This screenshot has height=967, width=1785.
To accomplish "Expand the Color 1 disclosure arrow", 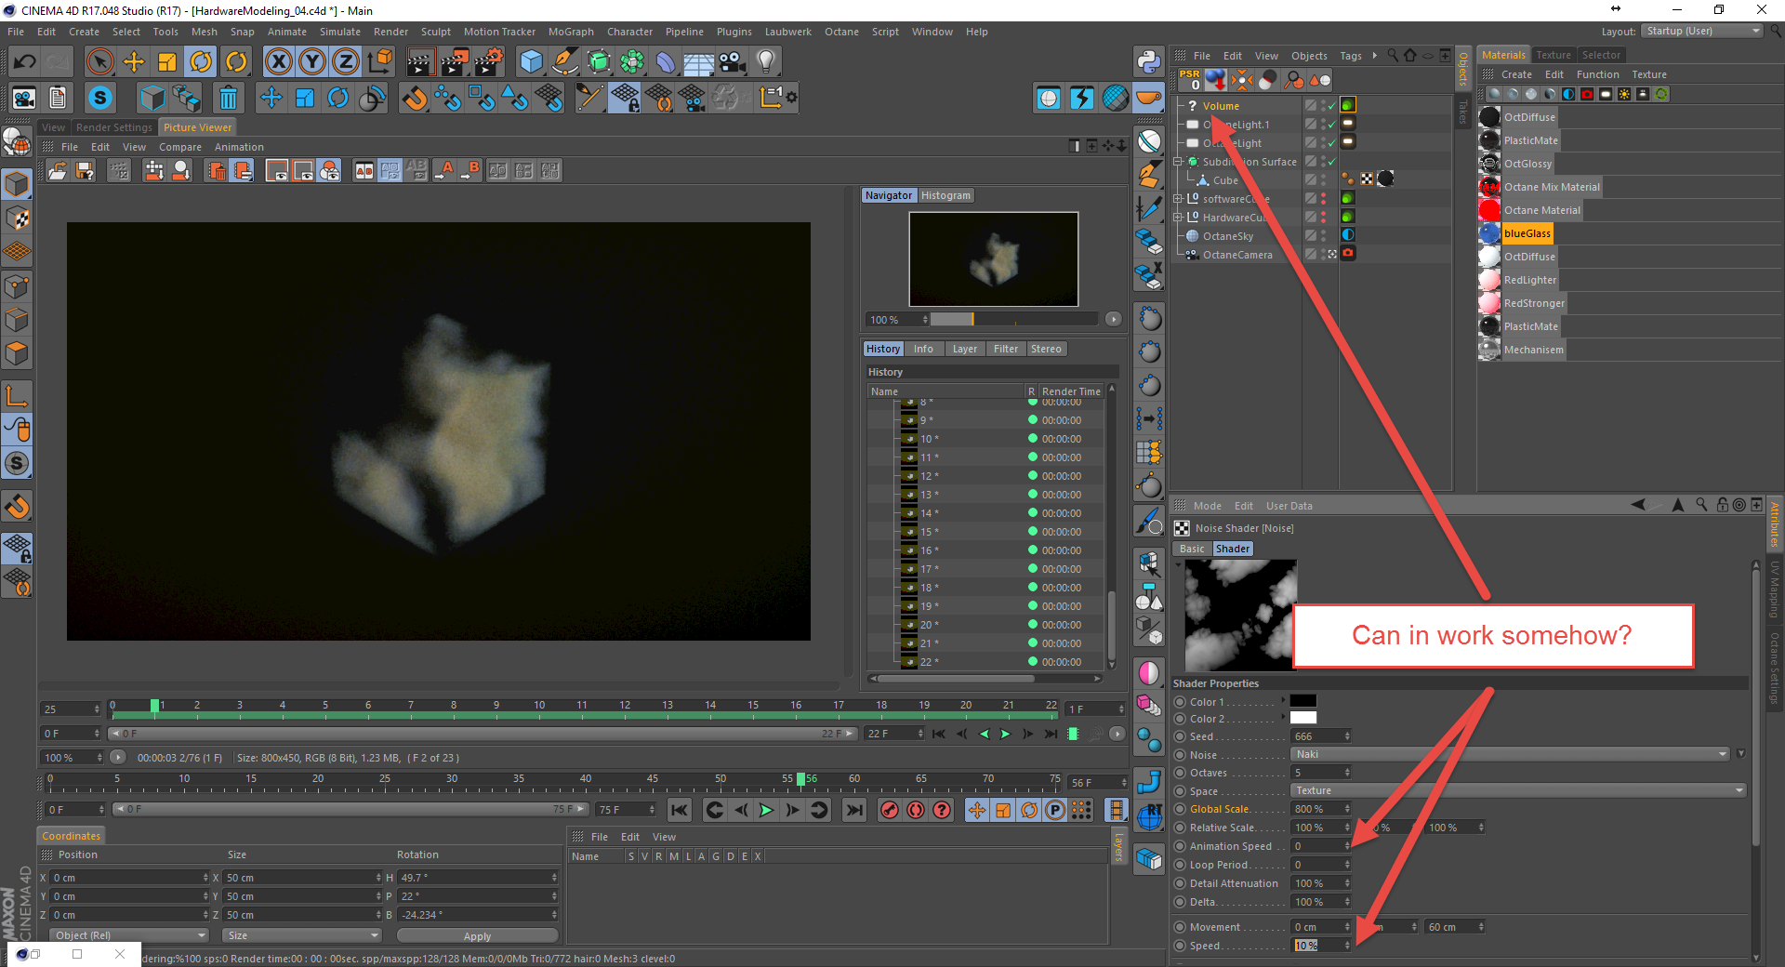I will tap(1284, 700).
